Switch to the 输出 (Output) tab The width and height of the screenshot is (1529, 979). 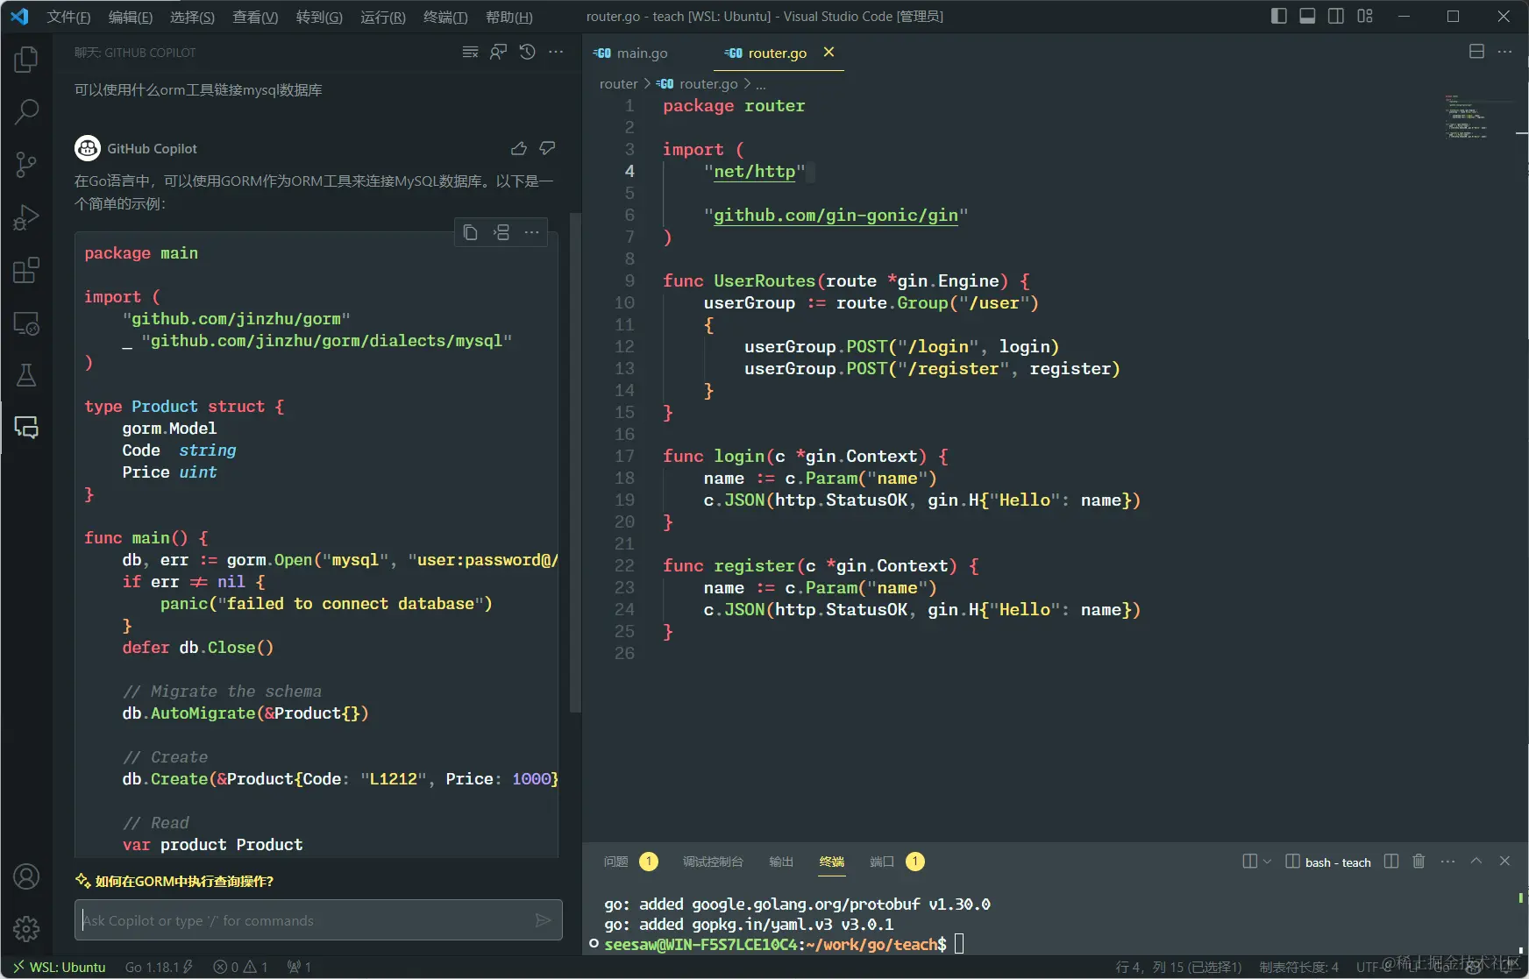pyautogui.click(x=781, y=862)
